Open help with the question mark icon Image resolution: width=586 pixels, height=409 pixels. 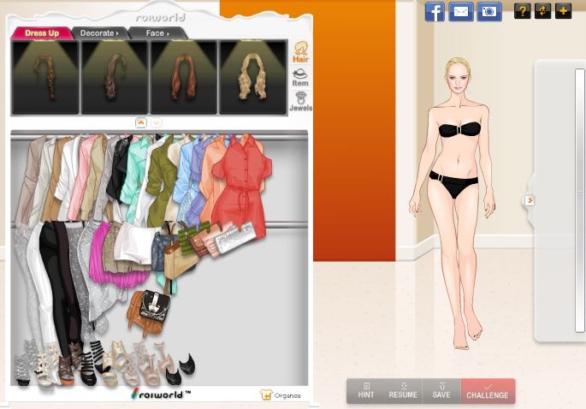tap(522, 11)
